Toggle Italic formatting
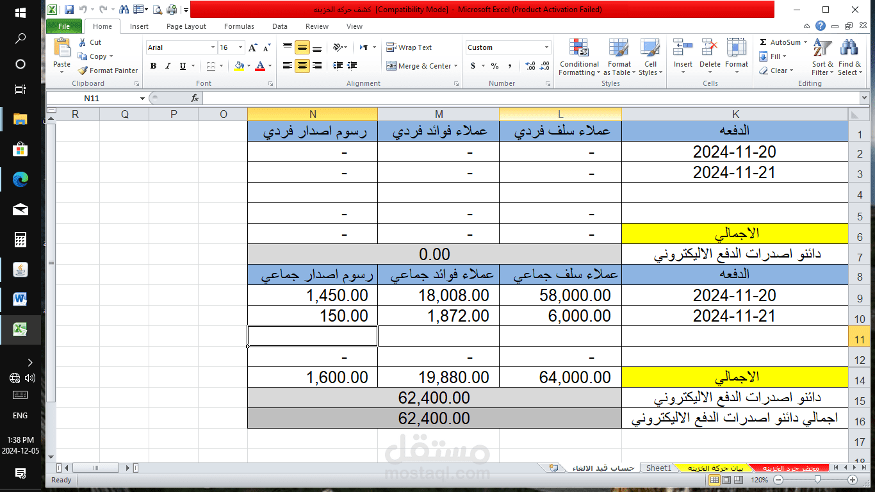 (x=168, y=66)
